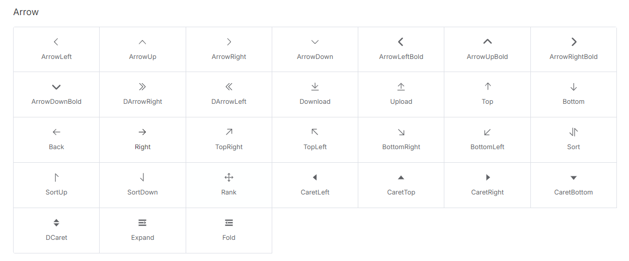Choose the Upload icon

tap(401, 87)
